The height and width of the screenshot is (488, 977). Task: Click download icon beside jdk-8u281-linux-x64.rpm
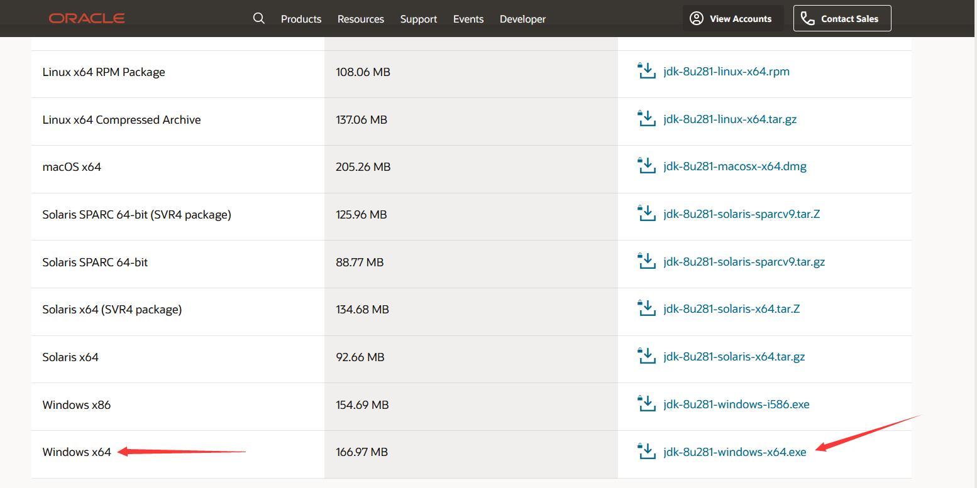pos(646,71)
